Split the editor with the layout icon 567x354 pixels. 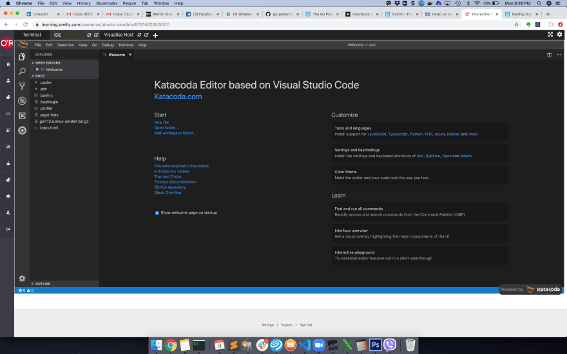click(x=549, y=55)
